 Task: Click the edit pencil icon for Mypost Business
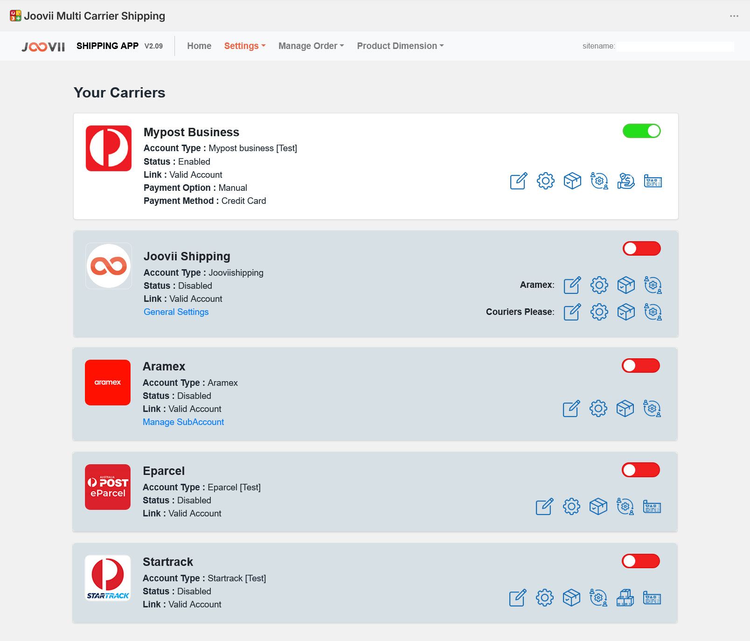pyautogui.click(x=519, y=181)
